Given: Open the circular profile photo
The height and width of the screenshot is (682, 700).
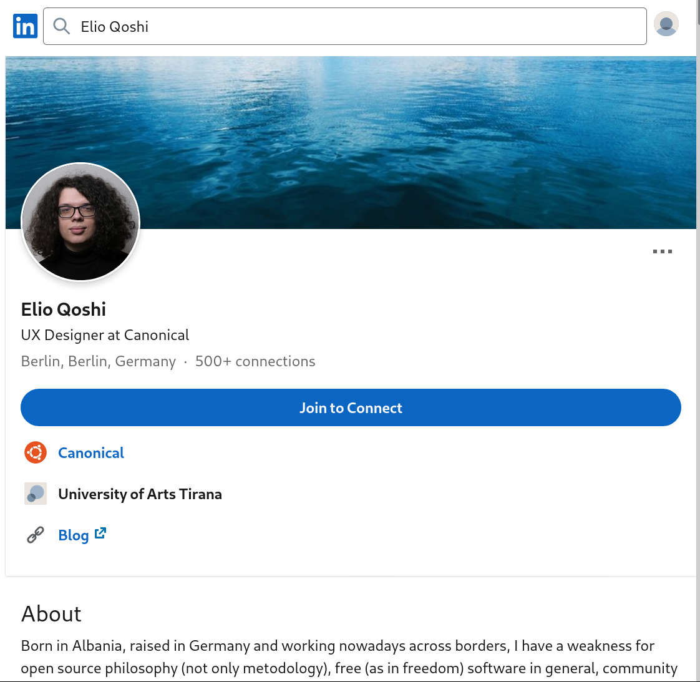Looking at the screenshot, I should [80, 222].
